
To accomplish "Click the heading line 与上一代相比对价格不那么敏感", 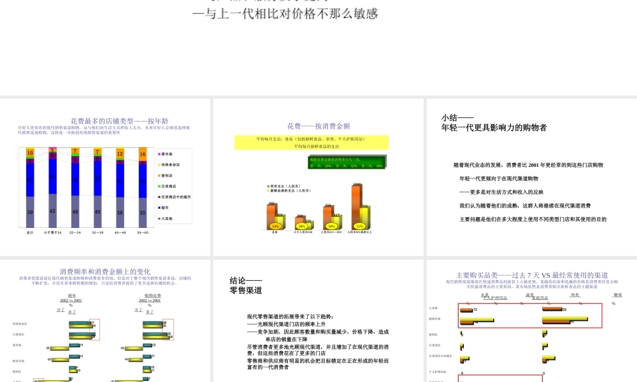I will 285,14.
